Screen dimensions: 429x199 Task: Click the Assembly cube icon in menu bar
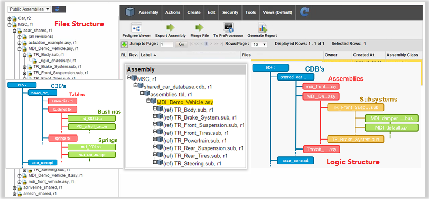click(130, 12)
